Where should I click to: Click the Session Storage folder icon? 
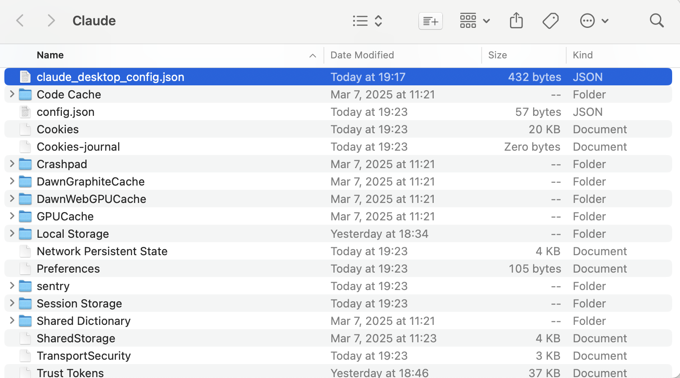coord(25,304)
